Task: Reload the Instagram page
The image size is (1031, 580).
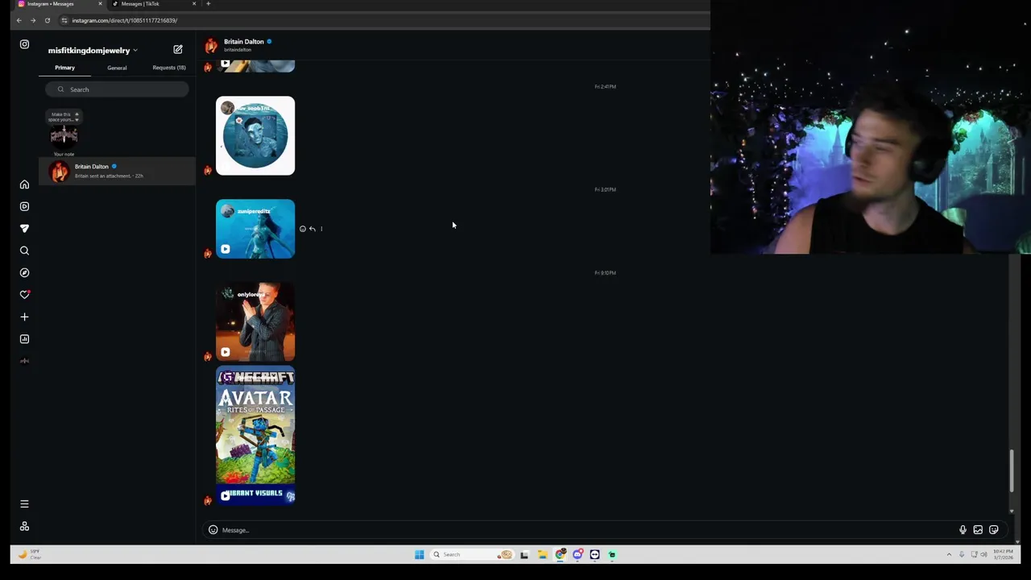Action: tap(47, 20)
